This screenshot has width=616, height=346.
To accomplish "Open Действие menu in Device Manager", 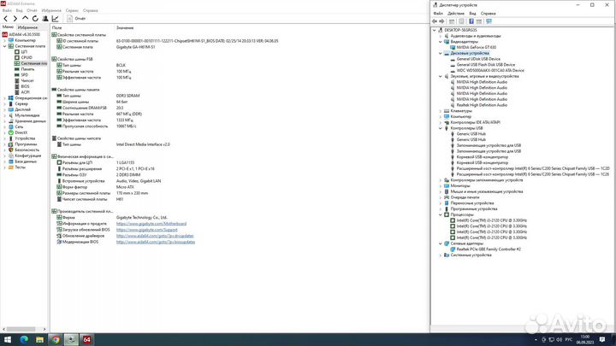I will [456, 14].
